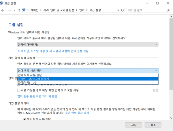Click the vertical scrollbar thumb
The image size is (173, 131).
[x=171, y=54]
